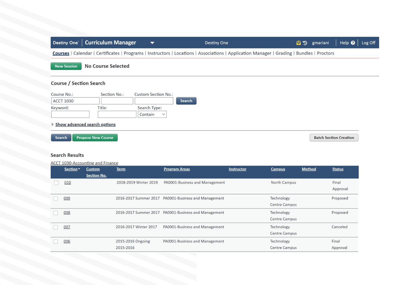Screen dimensions: 400x285
Task: Click the advanced search arrow indicator
Action: (x=53, y=124)
